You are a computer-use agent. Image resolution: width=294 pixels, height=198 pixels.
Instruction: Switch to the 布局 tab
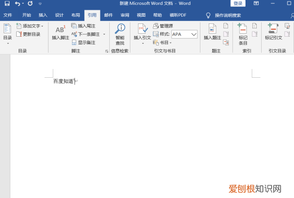click(75, 15)
